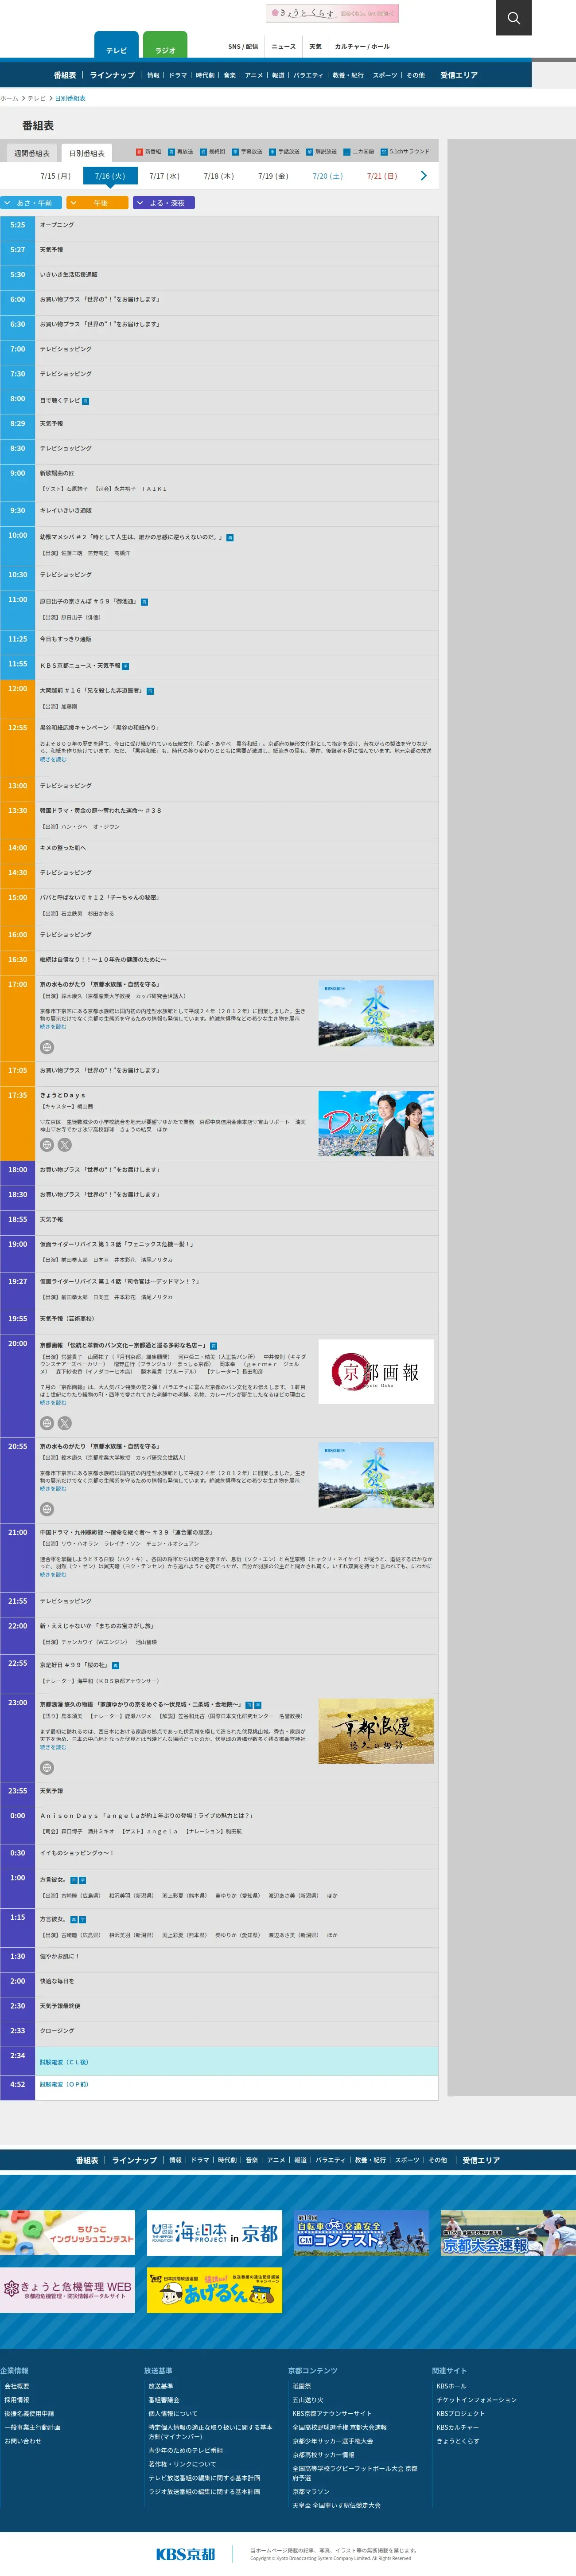Open お問い合わせ footer link
576x2576 pixels.
click(23, 2441)
